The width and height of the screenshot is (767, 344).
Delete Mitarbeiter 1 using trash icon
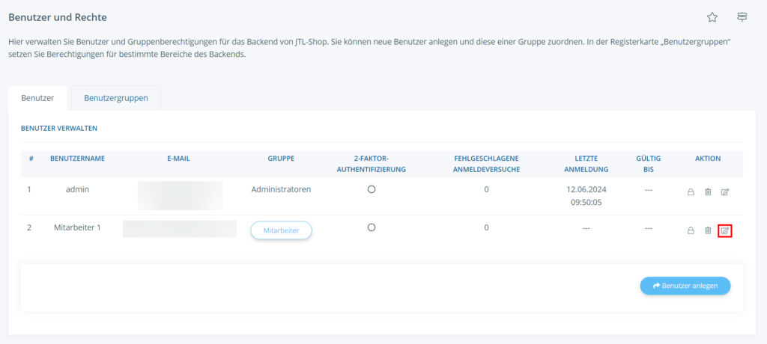708,230
